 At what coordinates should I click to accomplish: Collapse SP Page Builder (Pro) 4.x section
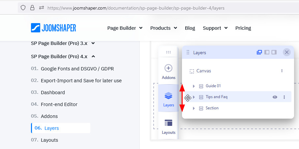[63, 56]
